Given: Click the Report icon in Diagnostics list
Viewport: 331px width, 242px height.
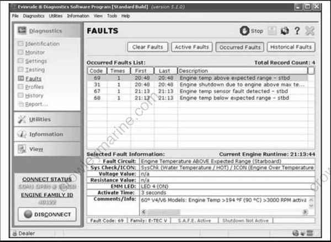Looking at the screenshot, I should [21, 104].
